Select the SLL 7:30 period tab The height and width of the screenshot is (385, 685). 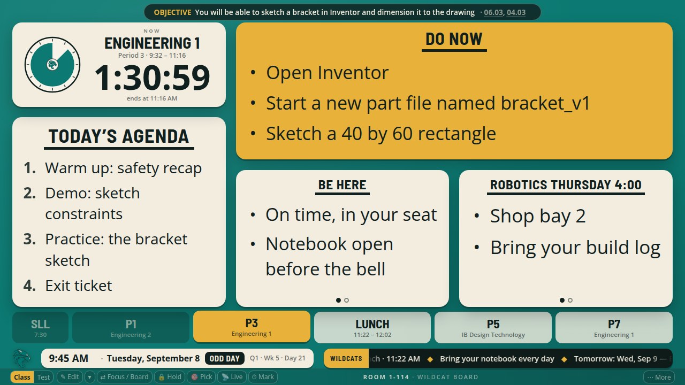[40, 327]
